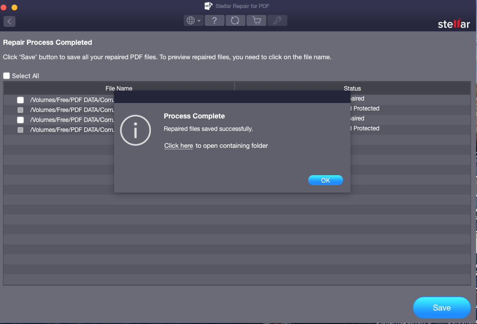This screenshot has height=324, width=477.
Task: Open Help with the question mark icon
Action: coord(214,20)
